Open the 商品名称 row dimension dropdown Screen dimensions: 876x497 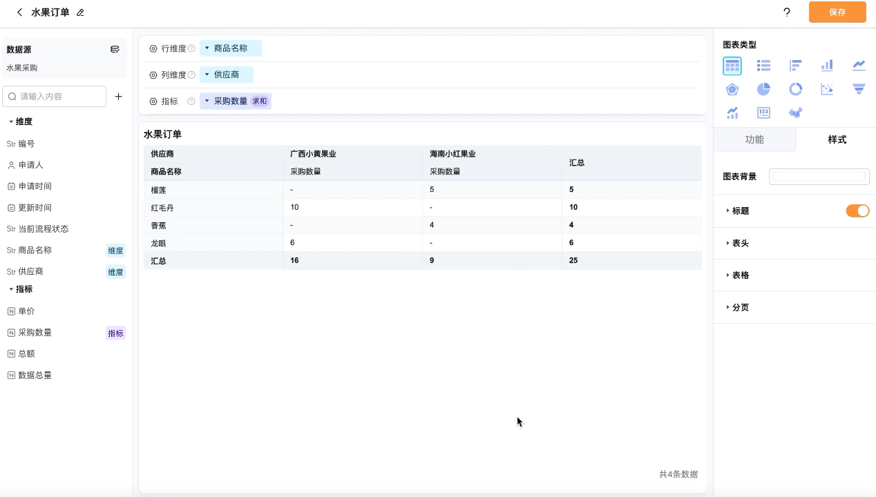pos(231,48)
